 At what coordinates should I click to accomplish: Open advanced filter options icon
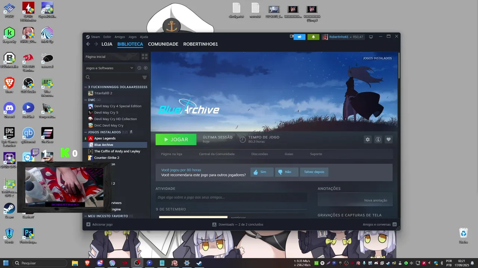[x=145, y=77]
